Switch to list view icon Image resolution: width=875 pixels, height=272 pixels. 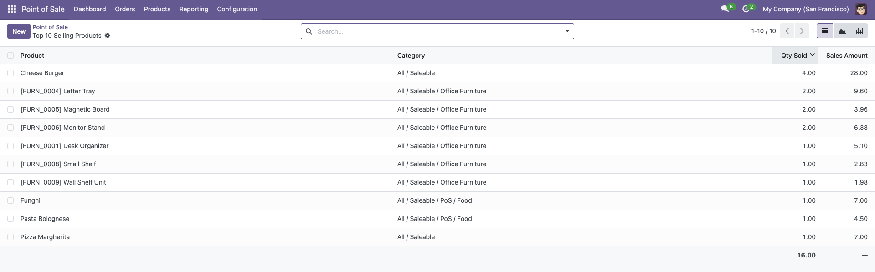pyautogui.click(x=824, y=31)
